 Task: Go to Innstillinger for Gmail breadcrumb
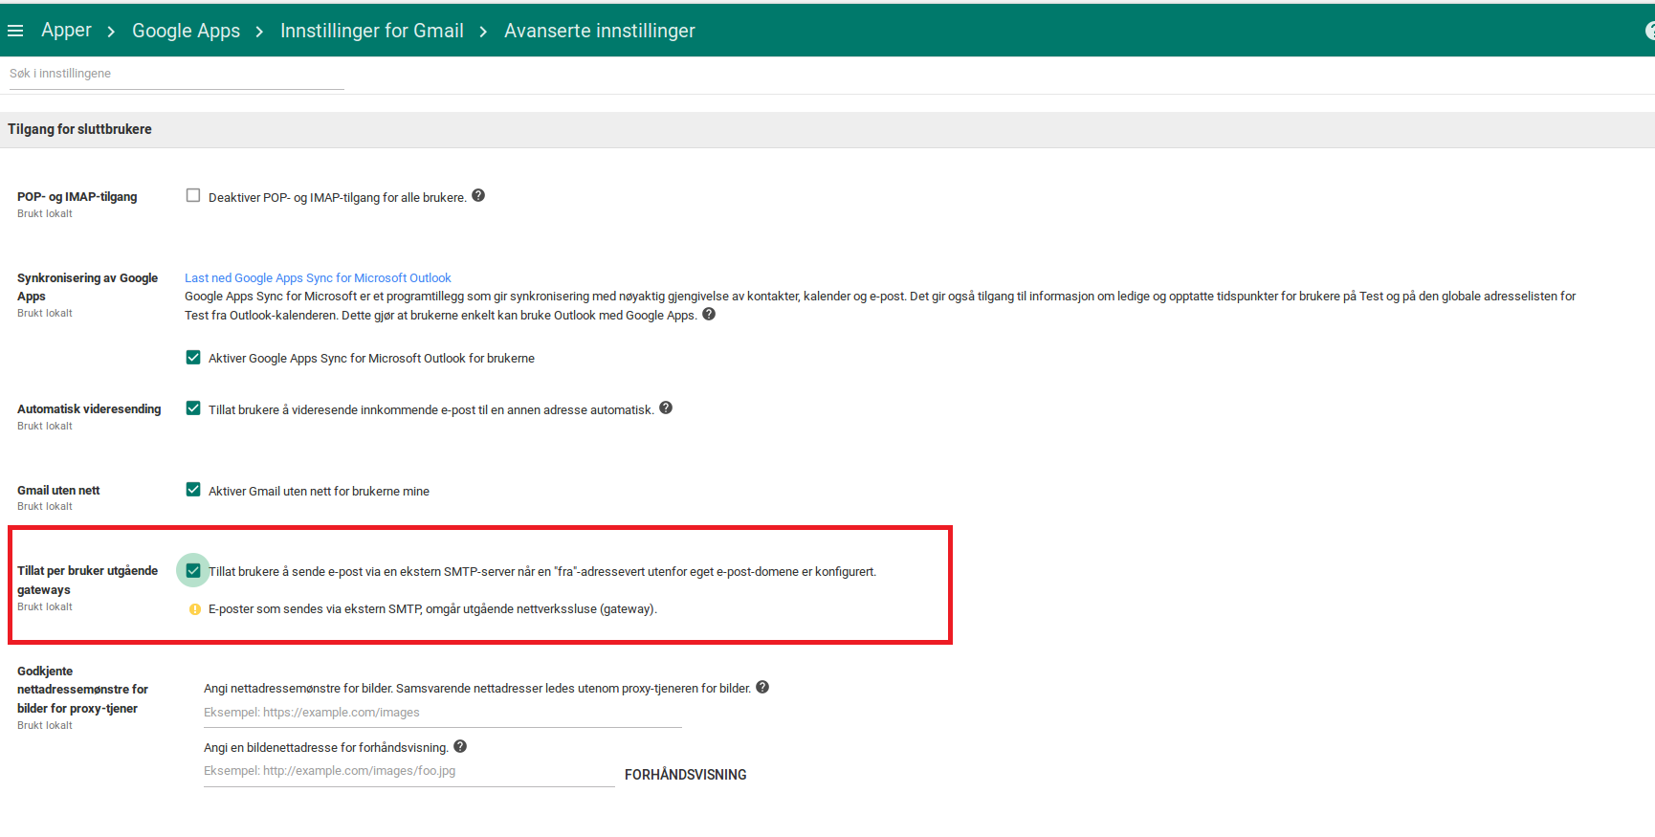coord(371,31)
